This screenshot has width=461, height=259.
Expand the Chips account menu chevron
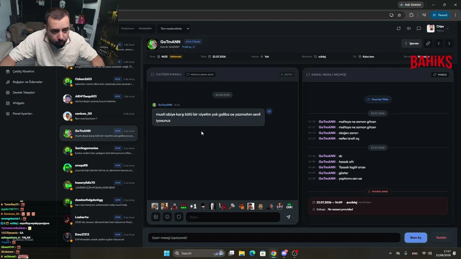pyautogui.click(x=447, y=28)
